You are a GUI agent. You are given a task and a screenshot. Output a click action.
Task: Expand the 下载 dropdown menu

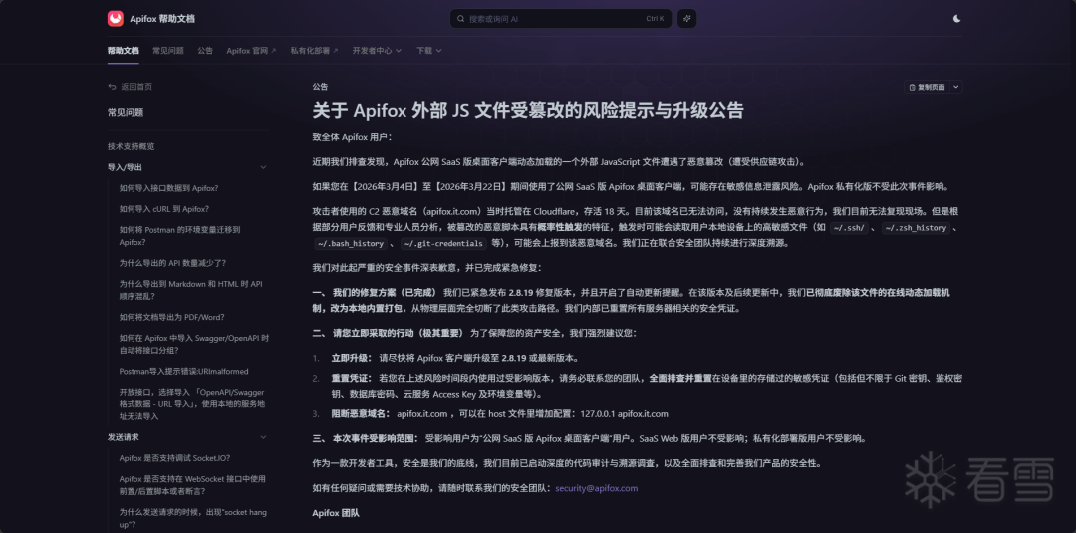pos(428,50)
